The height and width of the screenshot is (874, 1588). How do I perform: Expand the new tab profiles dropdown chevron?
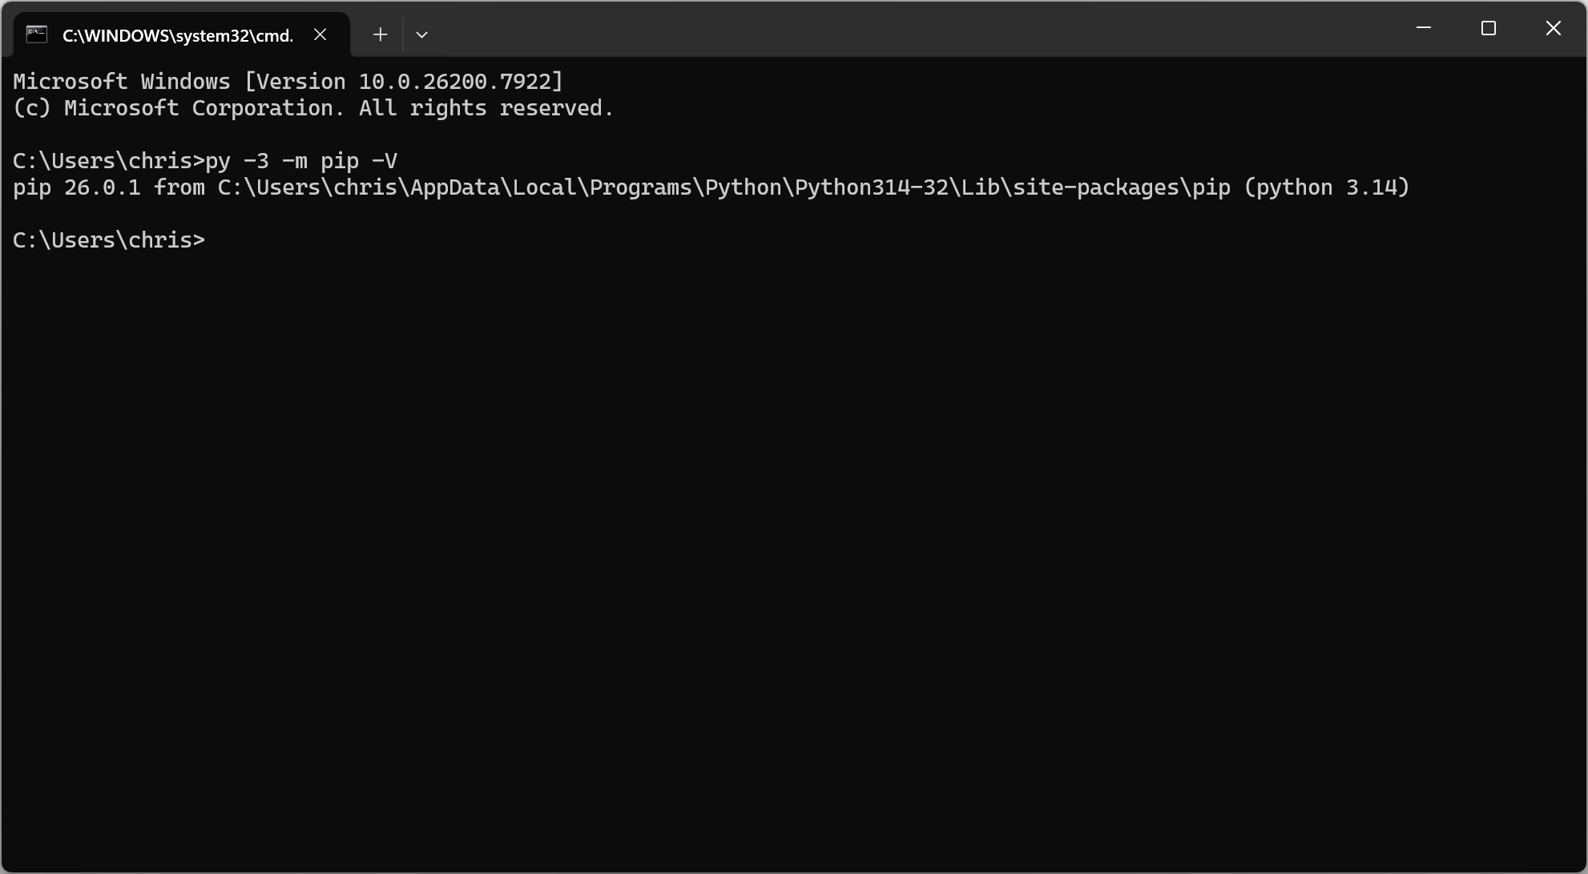click(422, 34)
